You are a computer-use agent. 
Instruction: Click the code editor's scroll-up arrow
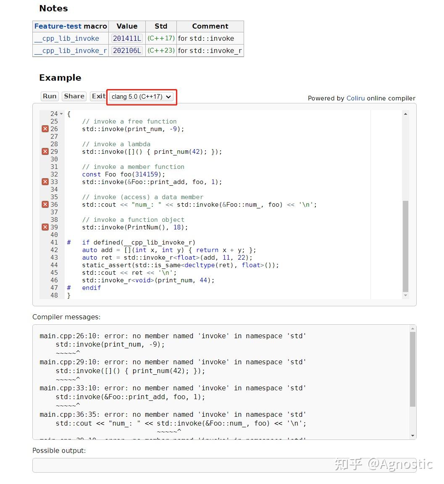pyautogui.click(x=405, y=113)
